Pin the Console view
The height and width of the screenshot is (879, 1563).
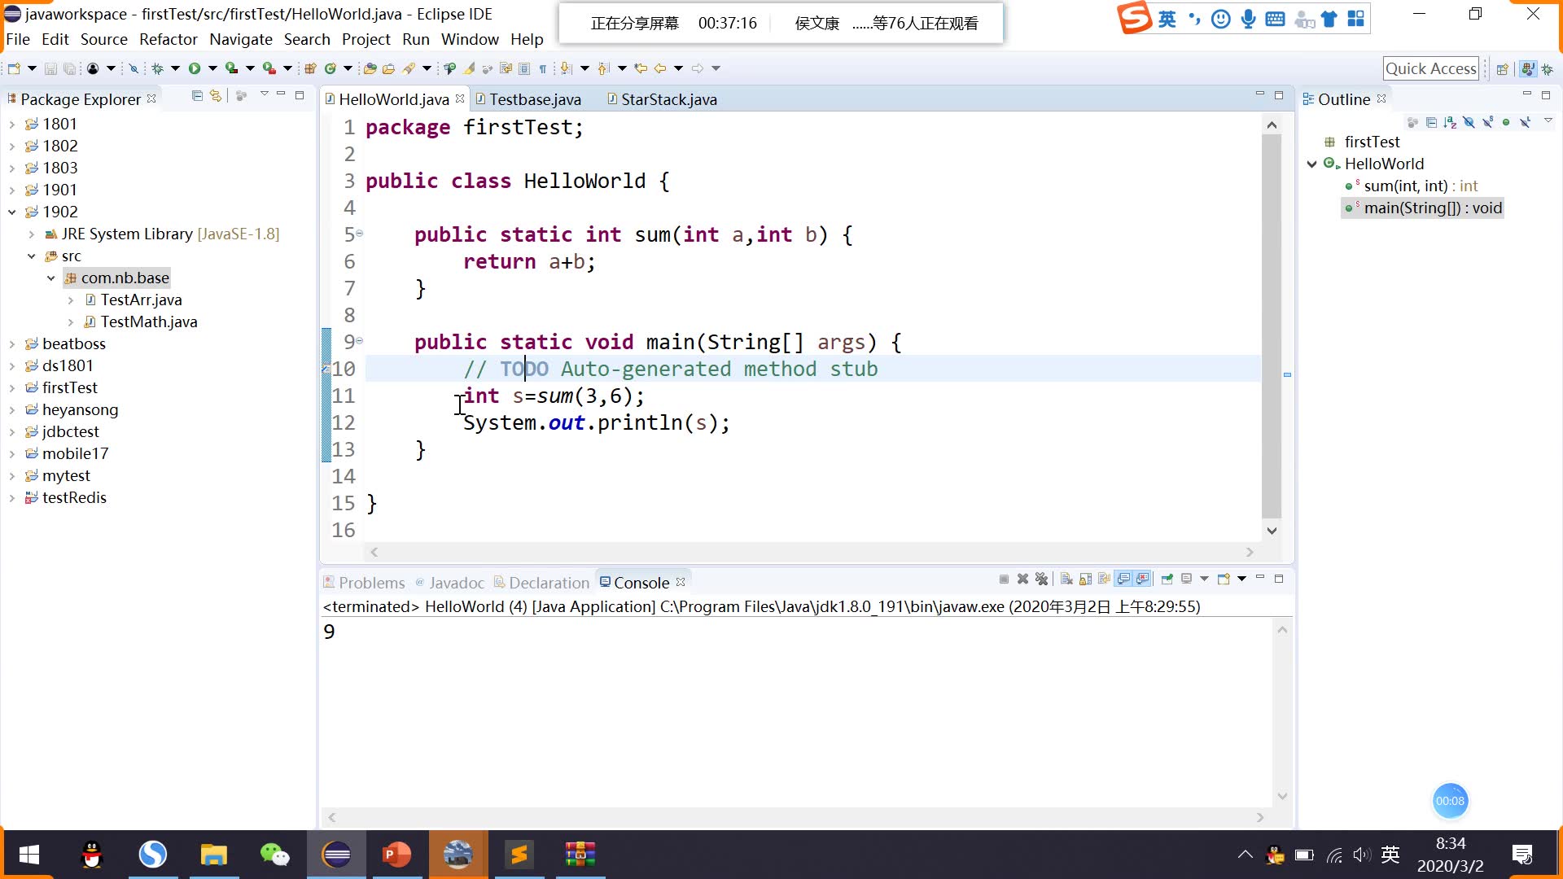(x=1167, y=579)
